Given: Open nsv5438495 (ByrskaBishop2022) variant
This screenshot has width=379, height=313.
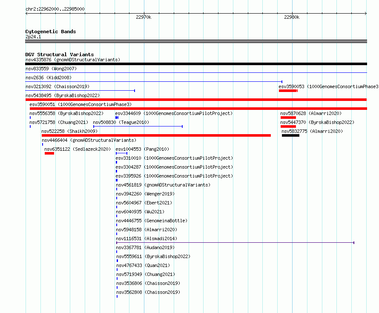Looking at the screenshot, I should tap(63, 95).
